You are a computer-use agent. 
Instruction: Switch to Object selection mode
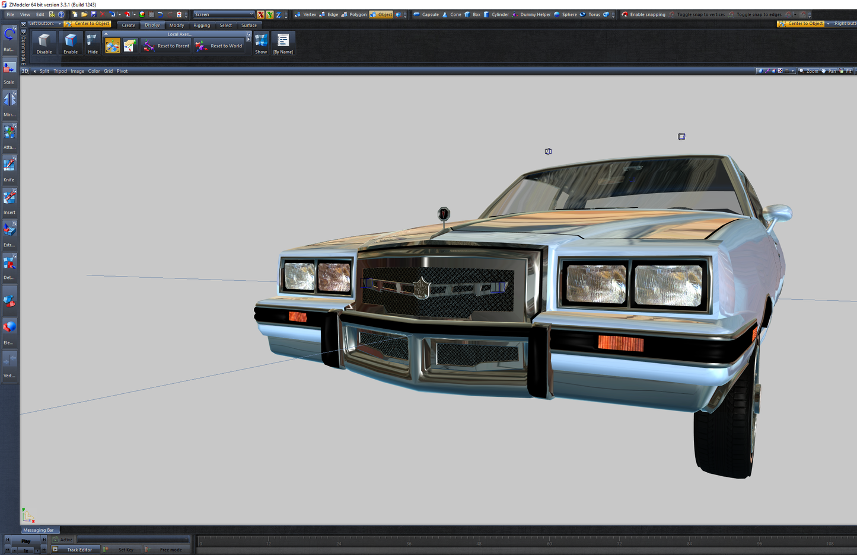tap(381, 14)
